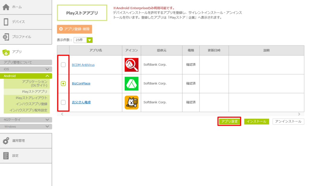The image size is (309, 186).
Task: Open the 設定 document icon section
Action: (6, 156)
